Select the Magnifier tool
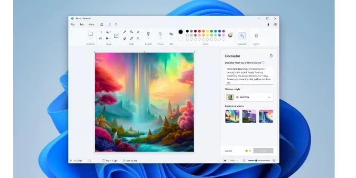 pyautogui.click(x=138, y=38)
